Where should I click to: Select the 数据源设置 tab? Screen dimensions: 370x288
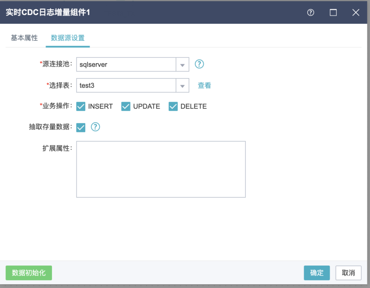point(68,38)
